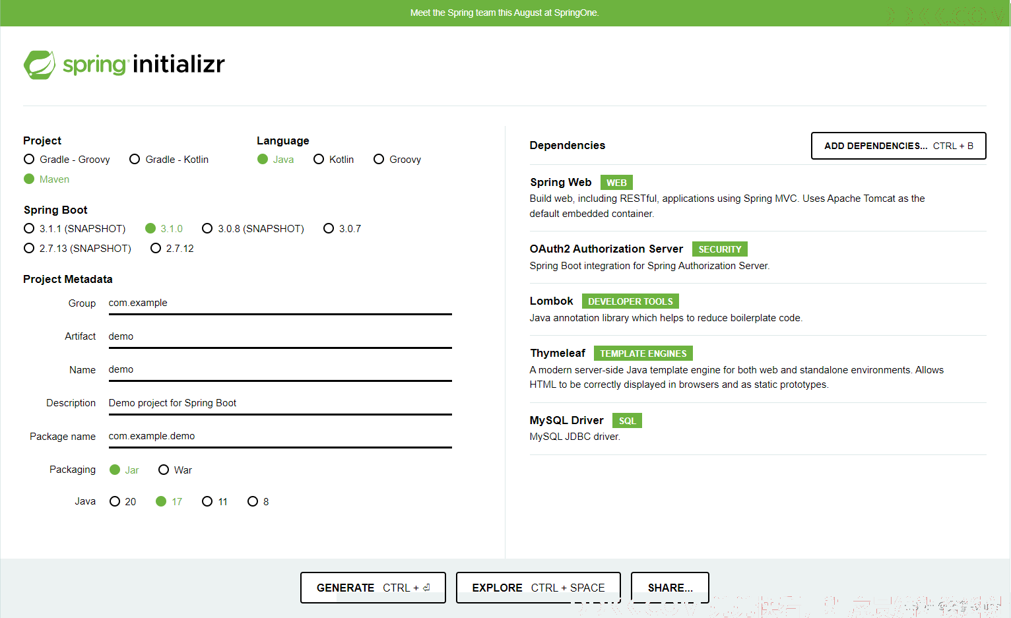Focus the Artifact input field

pyautogui.click(x=280, y=336)
